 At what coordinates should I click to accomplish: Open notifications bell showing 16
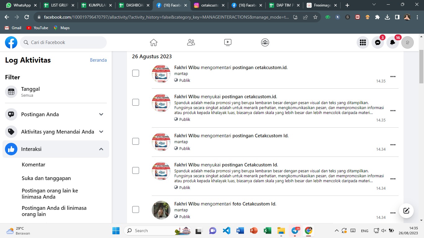point(393,42)
